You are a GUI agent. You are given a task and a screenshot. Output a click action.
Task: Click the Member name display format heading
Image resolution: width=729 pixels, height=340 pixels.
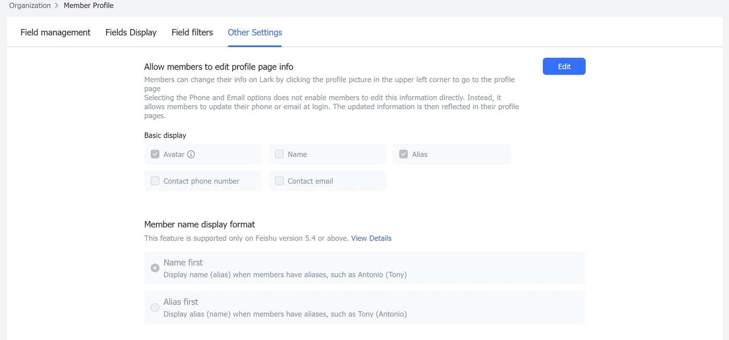point(199,224)
